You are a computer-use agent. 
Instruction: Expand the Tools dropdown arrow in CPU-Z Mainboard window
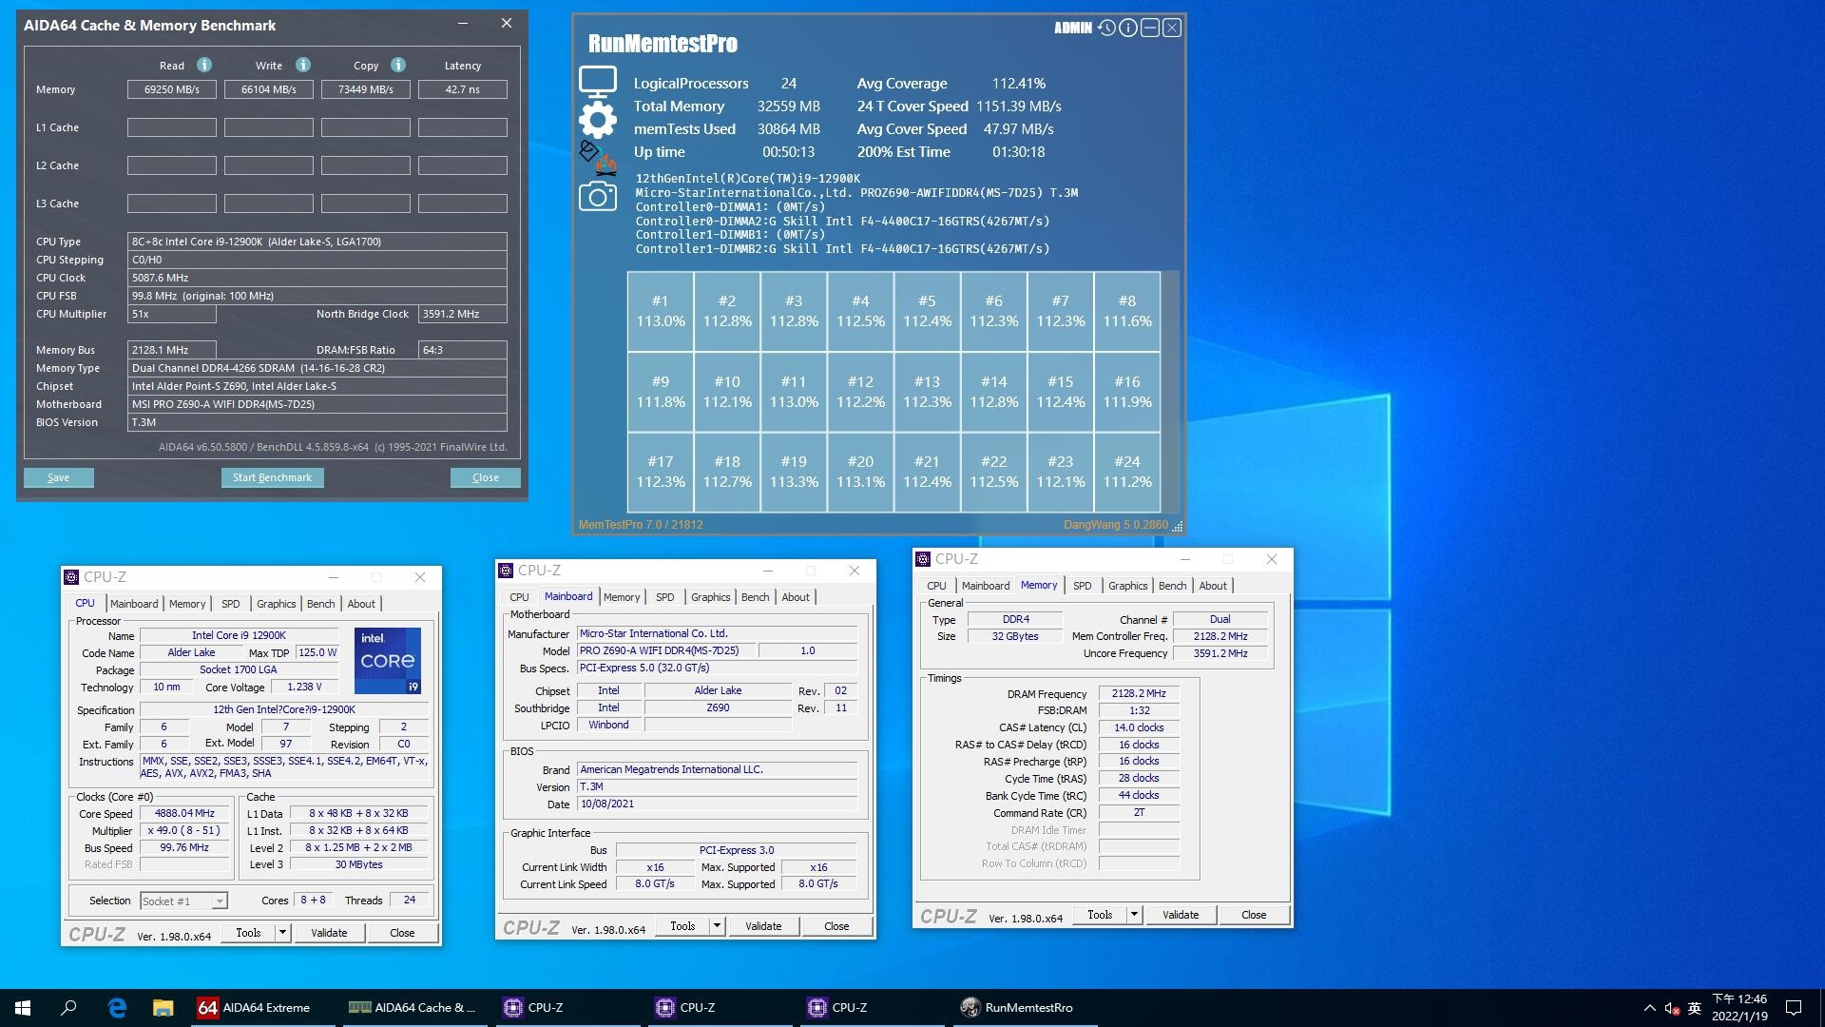pyautogui.click(x=717, y=926)
